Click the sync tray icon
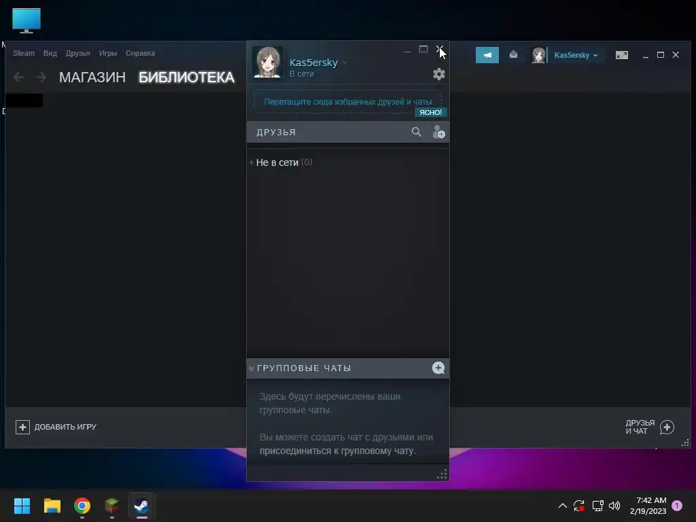 tap(579, 506)
